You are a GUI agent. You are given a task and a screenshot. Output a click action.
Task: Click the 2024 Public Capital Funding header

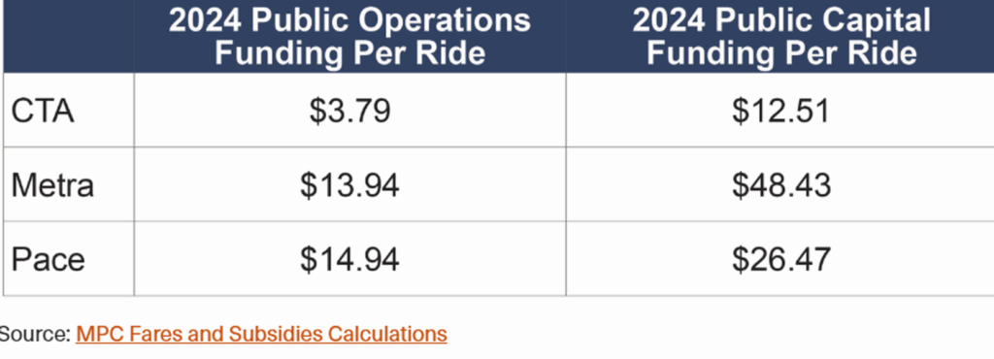781,37
